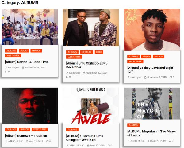
Task: Click comment icon on Runtown Tradition post
Action: coord(48,141)
